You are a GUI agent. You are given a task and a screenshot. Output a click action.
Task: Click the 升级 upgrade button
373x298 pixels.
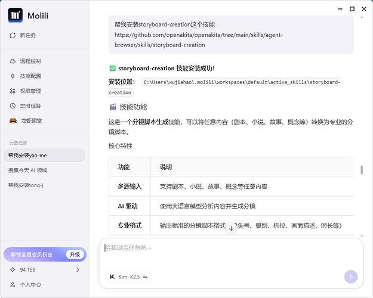click(x=75, y=254)
